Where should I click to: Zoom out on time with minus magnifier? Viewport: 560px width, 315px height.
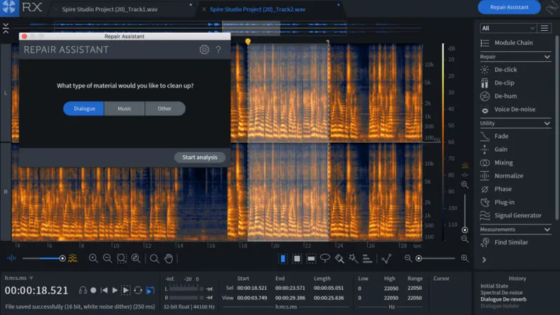coord(107,258)
